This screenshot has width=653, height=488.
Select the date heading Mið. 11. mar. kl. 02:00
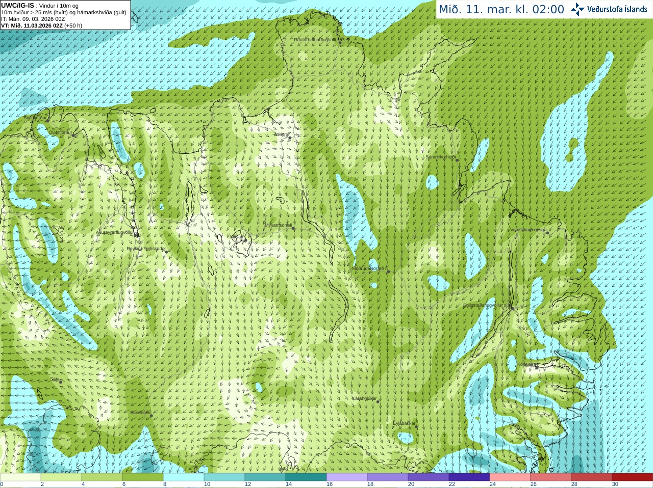(501, 10)
